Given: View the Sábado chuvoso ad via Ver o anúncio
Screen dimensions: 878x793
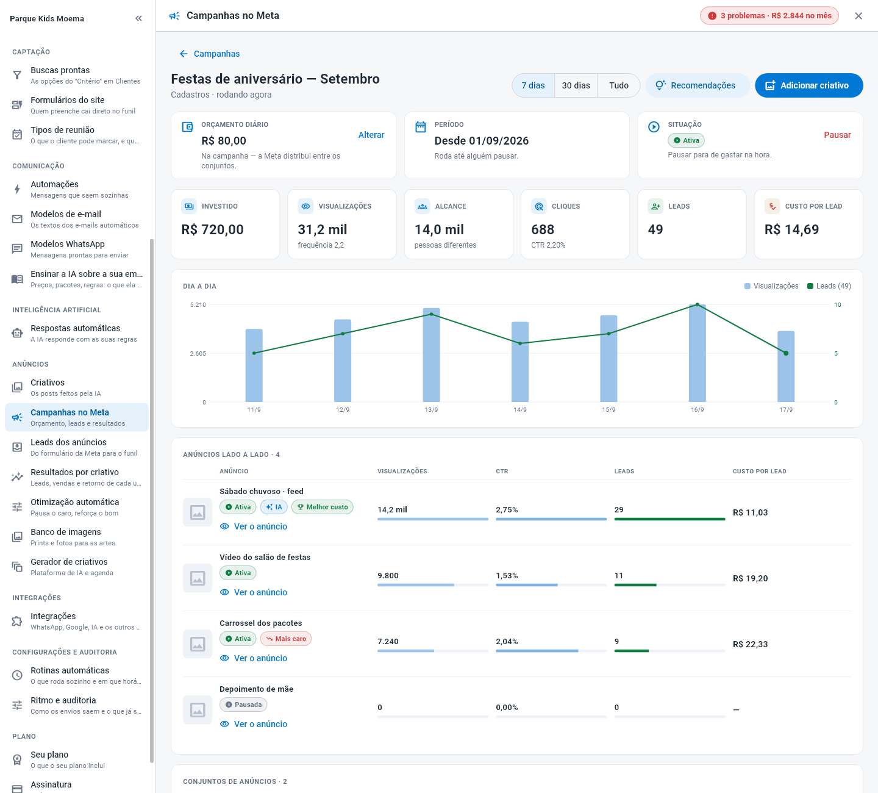Looking at the screenshot, I should (x=254, y=526).
